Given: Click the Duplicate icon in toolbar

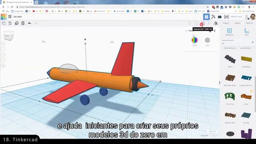Looking at the screenshot, I should point(16,23).
